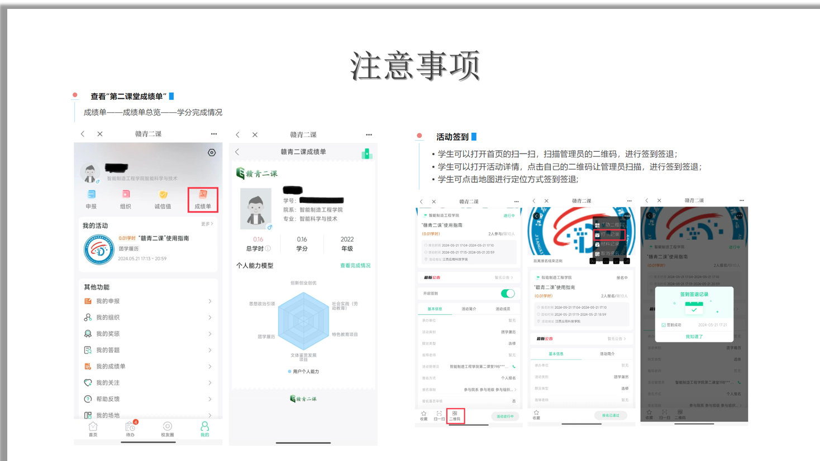820x461 pixels.
Task: Click the green chart icon on transcript screen
Action: (x=366, y=153)
